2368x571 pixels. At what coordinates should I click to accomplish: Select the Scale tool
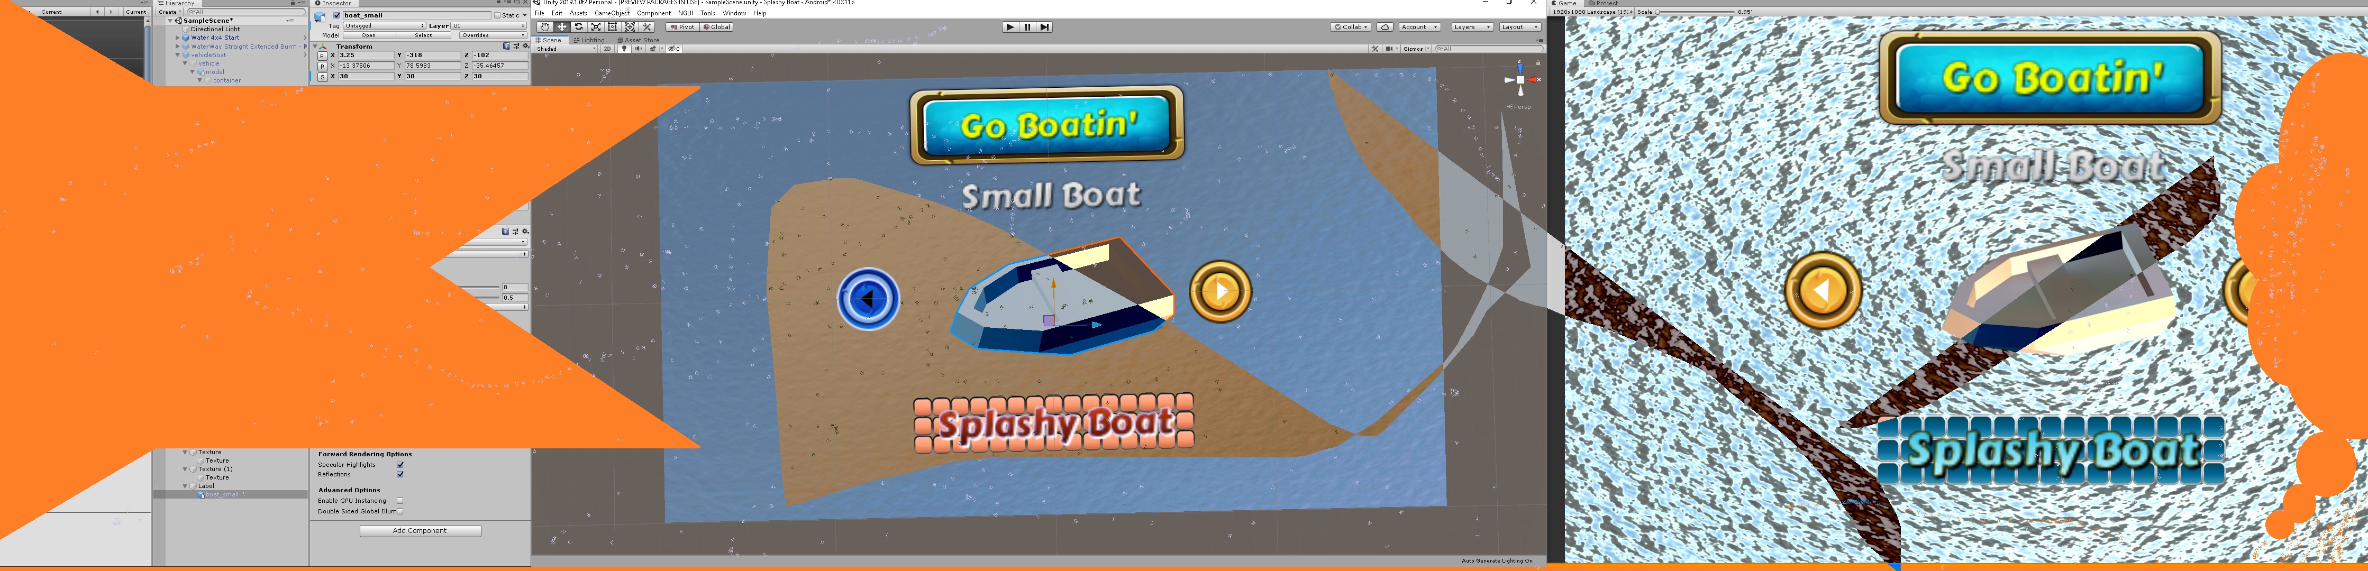[596, 26]
